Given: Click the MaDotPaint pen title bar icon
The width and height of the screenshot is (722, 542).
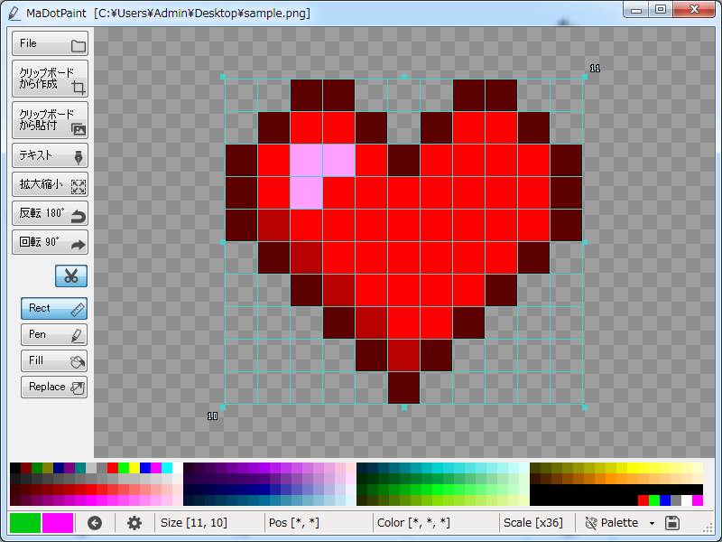Looking at the screenshot, I should point(14,14).
